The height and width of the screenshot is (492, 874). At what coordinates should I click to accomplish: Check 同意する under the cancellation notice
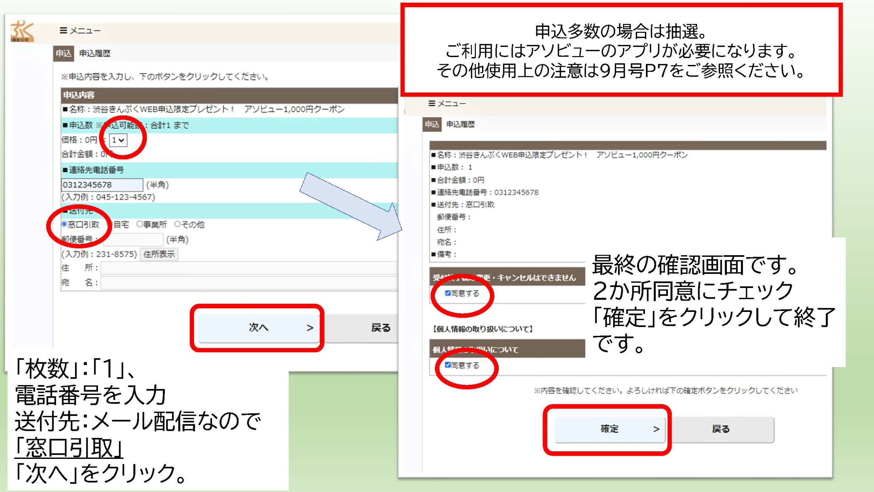448,293
